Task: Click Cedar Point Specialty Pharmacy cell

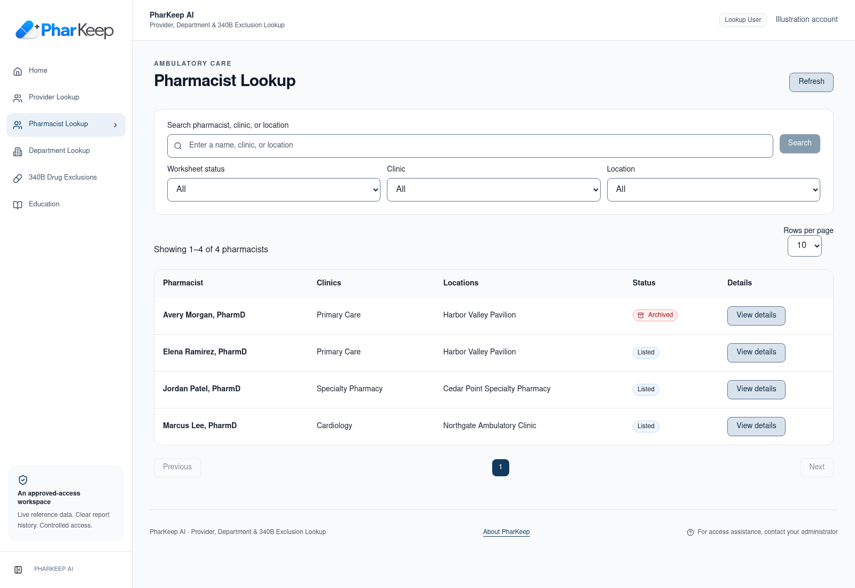Action: [496, 389]
